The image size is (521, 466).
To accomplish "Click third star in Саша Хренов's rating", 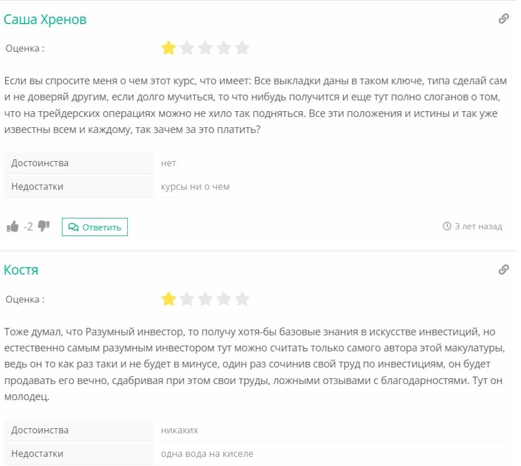I will [x=206, y=48].
